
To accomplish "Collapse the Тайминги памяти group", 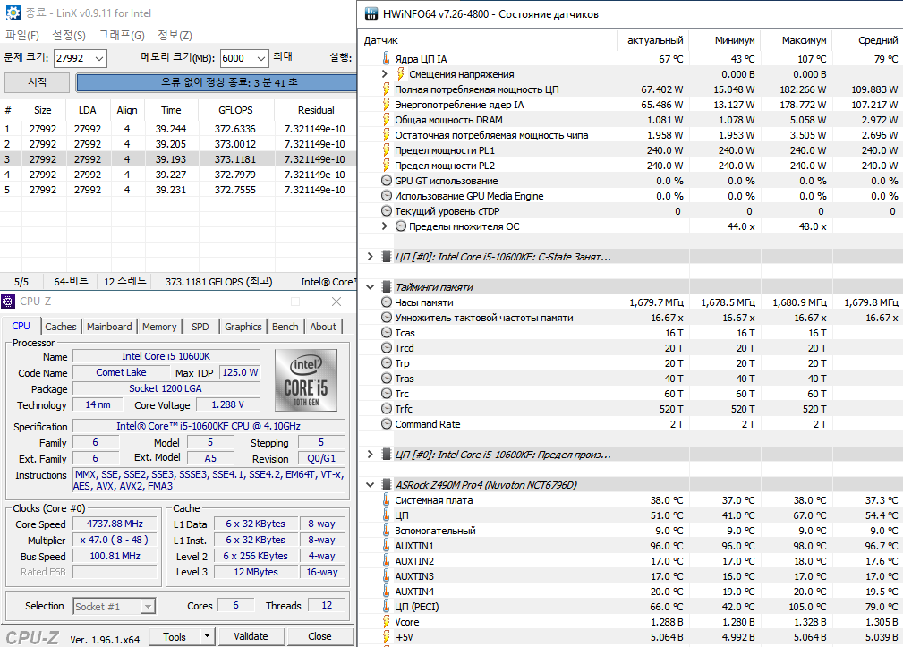I will (371, 286).
